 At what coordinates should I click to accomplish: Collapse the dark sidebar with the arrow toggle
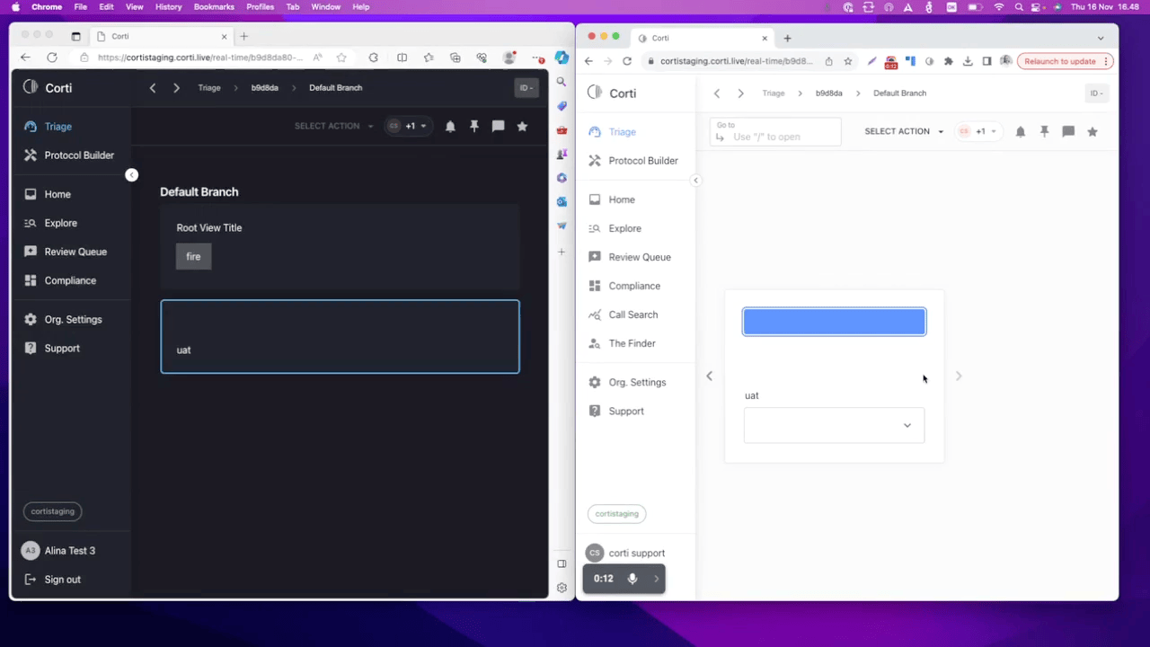132,175
